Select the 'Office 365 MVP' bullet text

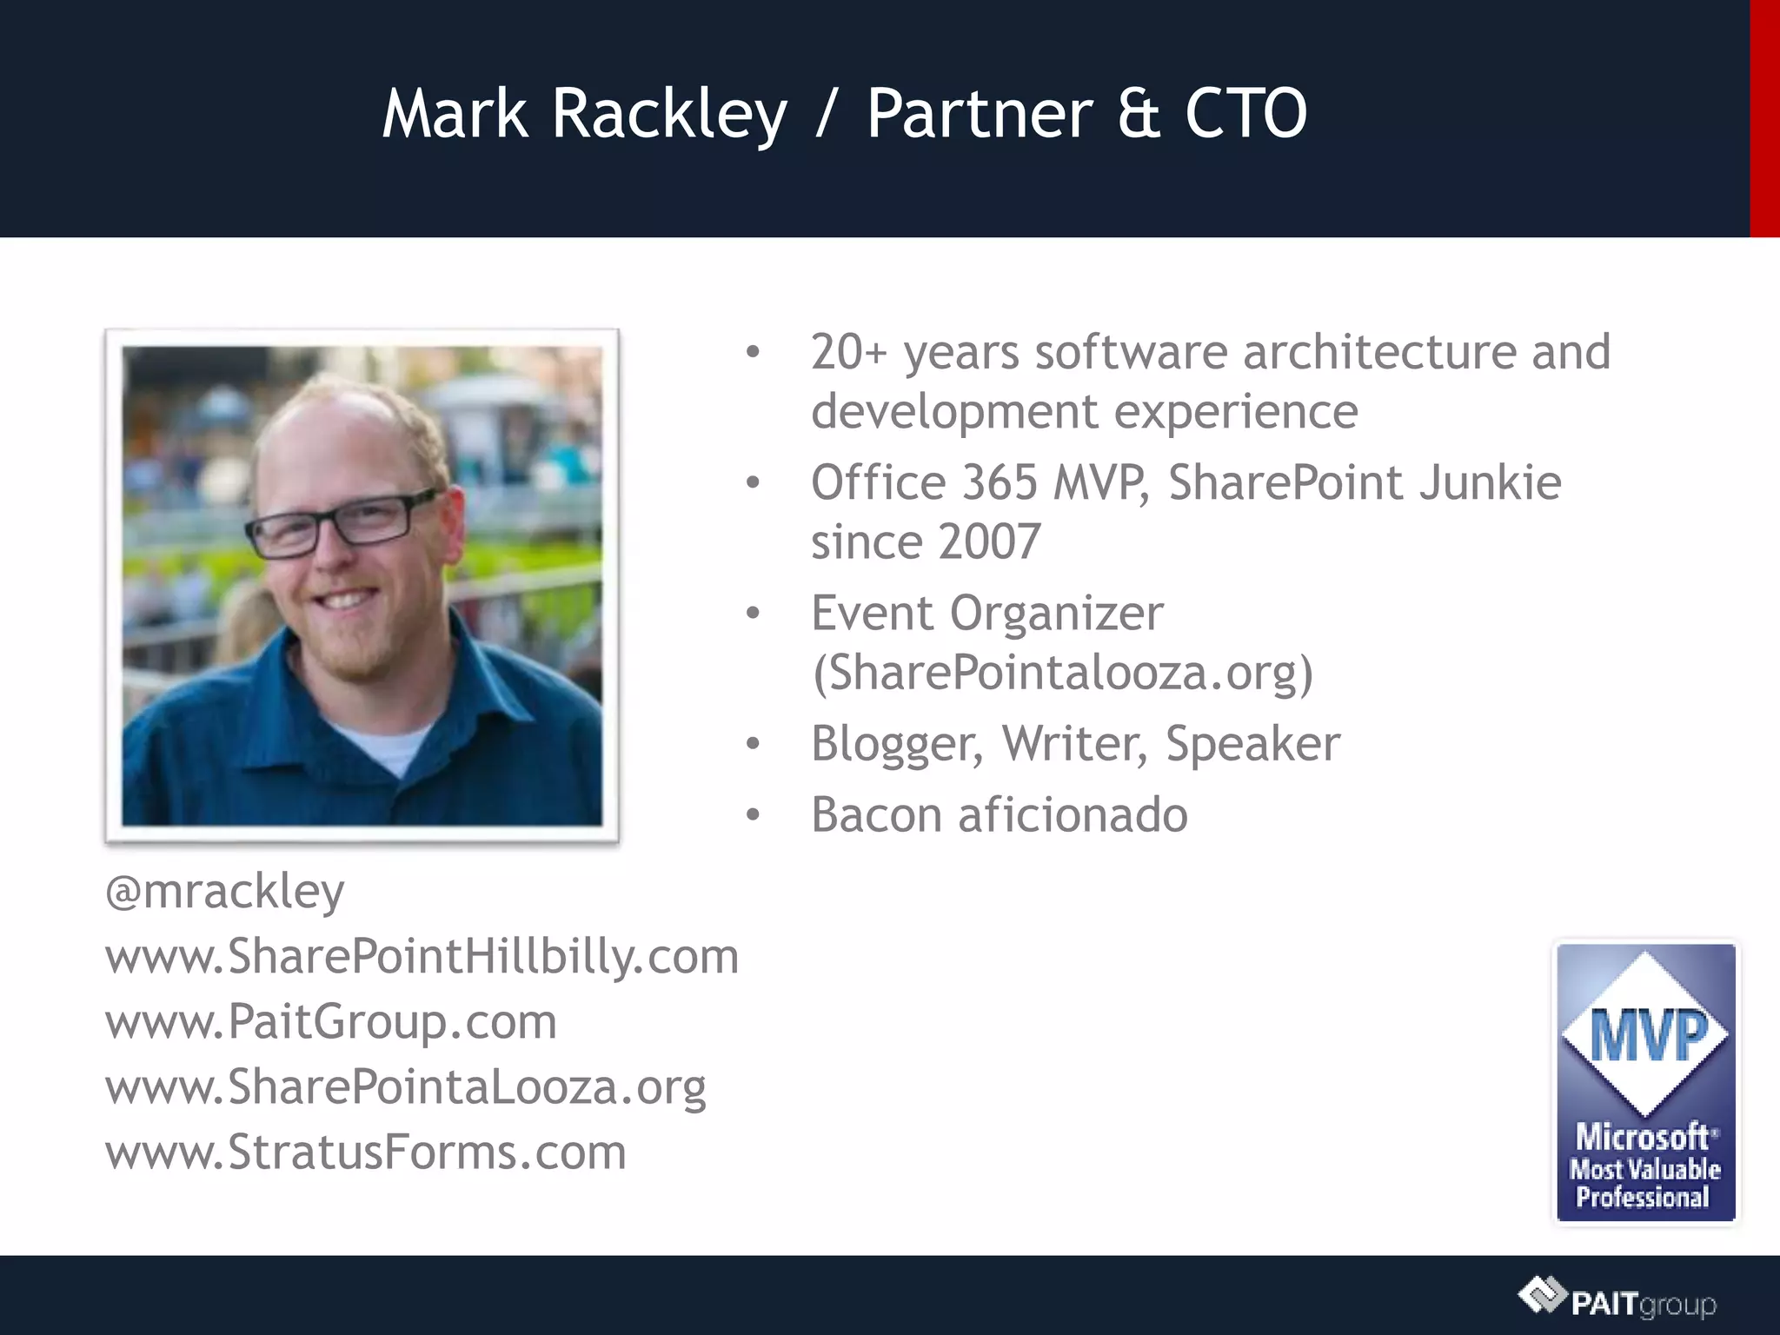(x=1186, y=483)
